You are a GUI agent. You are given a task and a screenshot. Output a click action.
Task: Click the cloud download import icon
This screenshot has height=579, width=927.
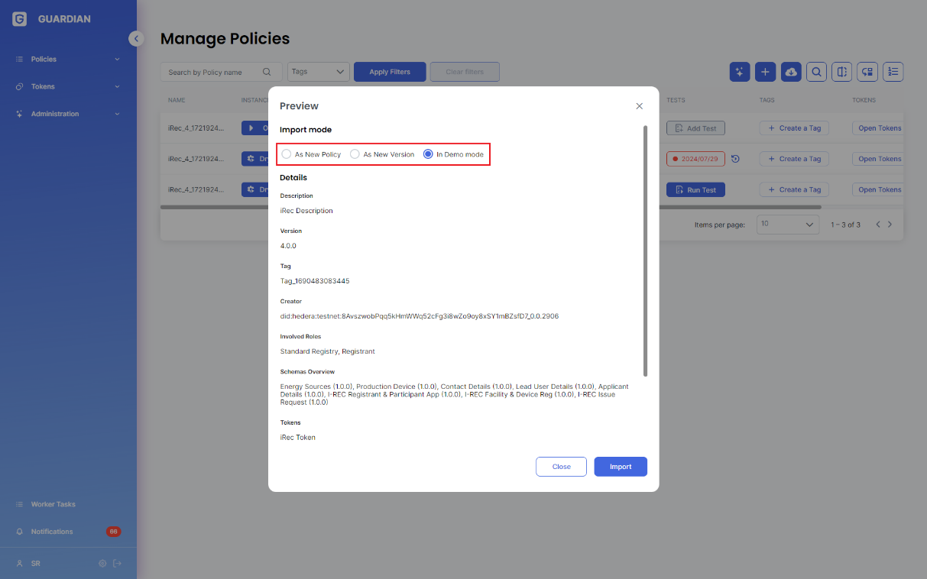pyautogui.click(x=791, y=72)
